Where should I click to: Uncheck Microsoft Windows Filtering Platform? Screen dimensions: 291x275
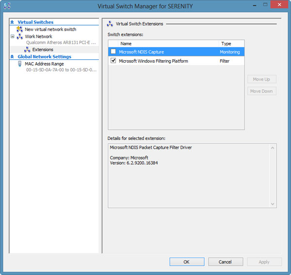coord(113,61)
